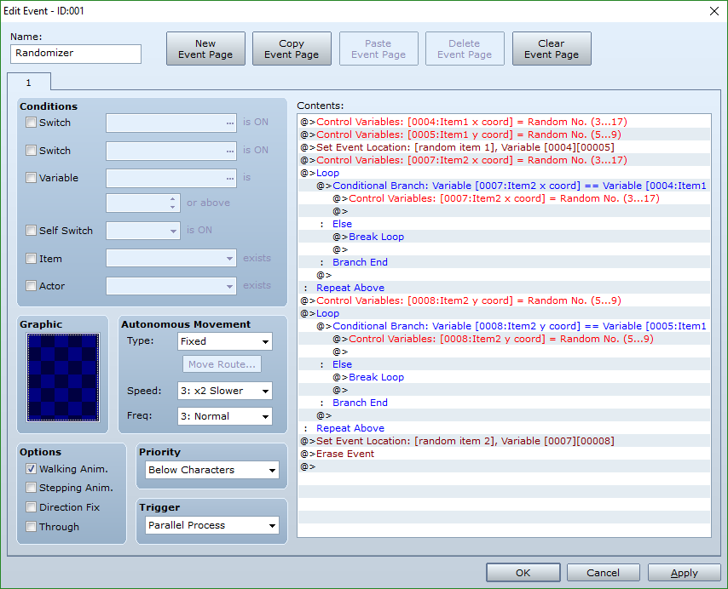Open the Priority dropdown set to Below Characters

pos(212,470)
